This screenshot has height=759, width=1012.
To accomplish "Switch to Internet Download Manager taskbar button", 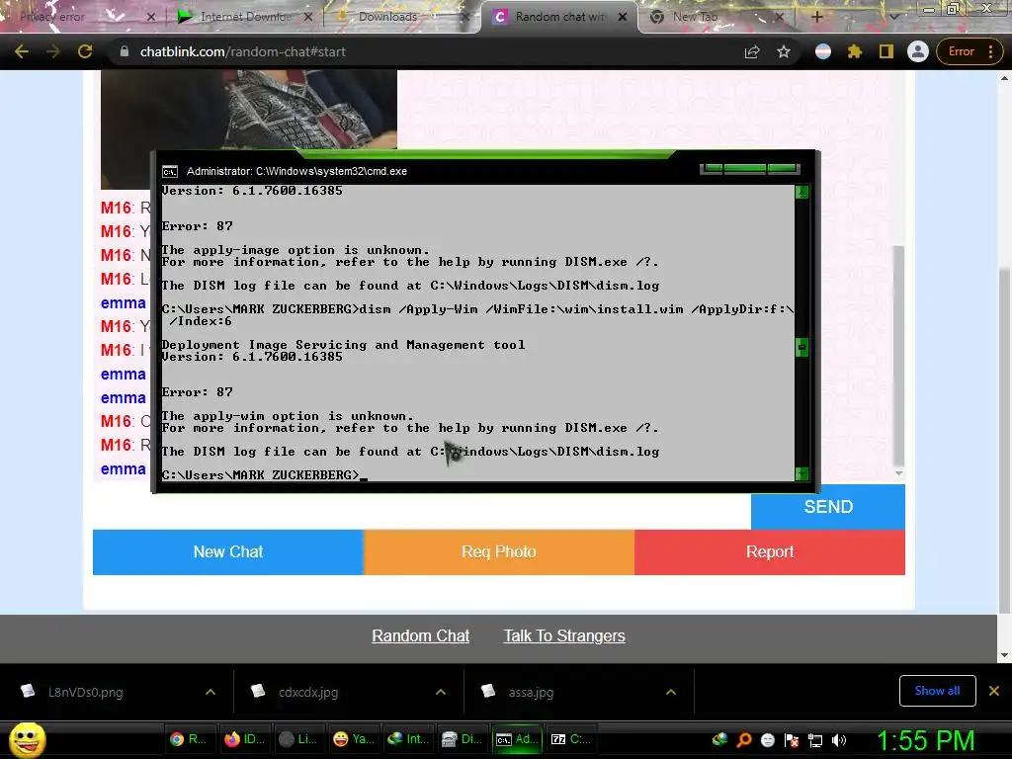I will 408,739.
